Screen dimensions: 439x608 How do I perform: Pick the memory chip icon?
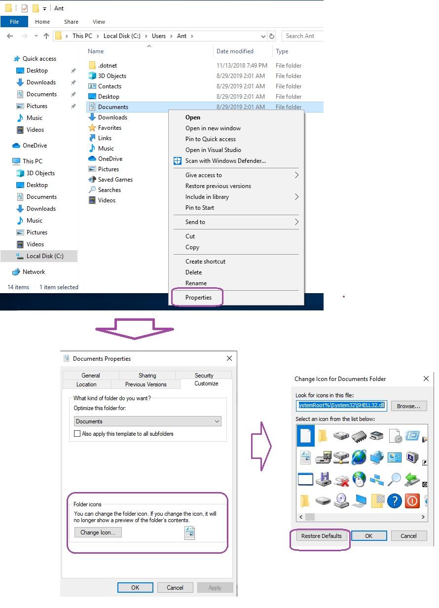(x=359, y=436)
